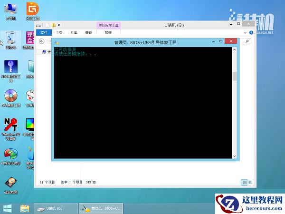This screenshot has width=285, height=214.
Task: Open the Windows Start button
Action: click(x=8, y=208)
